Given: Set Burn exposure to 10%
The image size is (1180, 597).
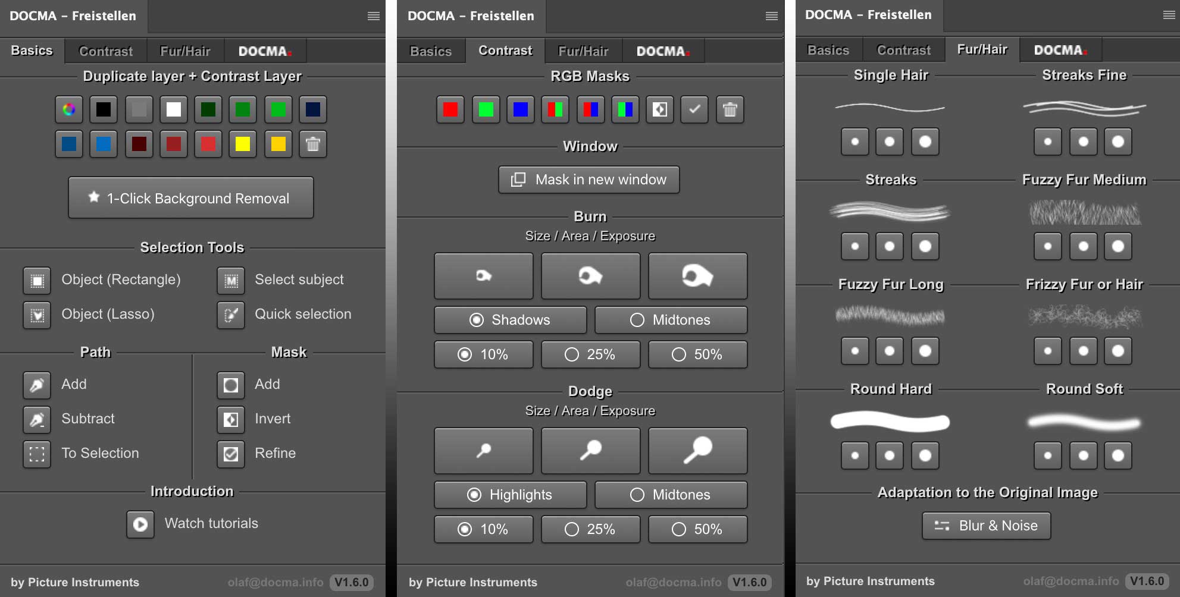Looking at the screenshot, I should [484, 354].
